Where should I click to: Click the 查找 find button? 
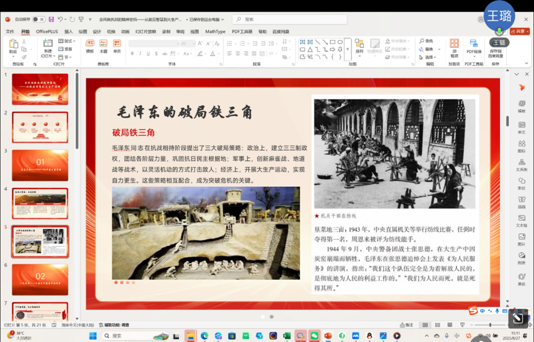[x=426, y=41]
